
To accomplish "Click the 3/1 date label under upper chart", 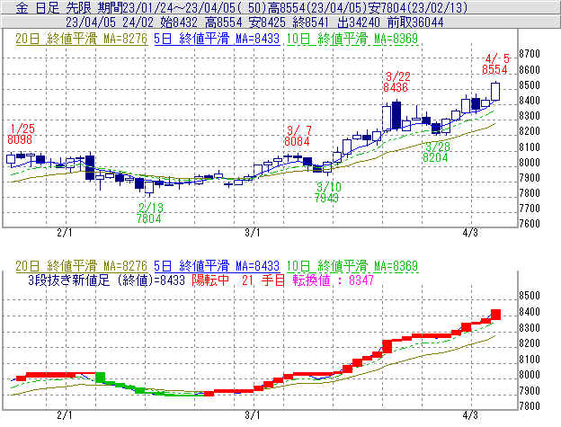I will pos(253,233).
